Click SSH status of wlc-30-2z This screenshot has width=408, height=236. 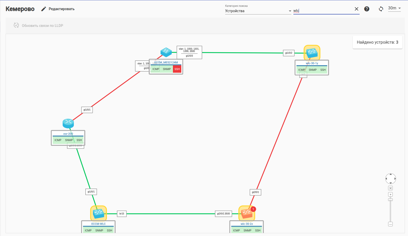click(x=258, y=230)
